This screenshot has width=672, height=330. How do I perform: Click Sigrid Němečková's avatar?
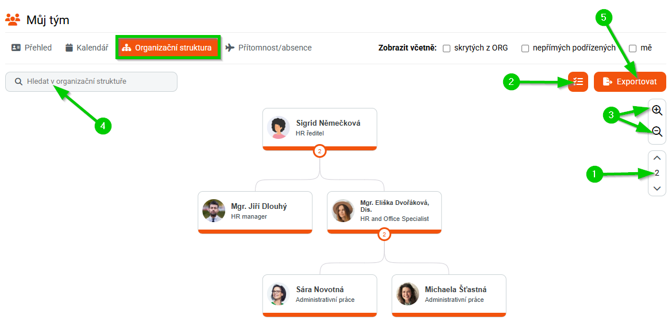tap(278, 127)
